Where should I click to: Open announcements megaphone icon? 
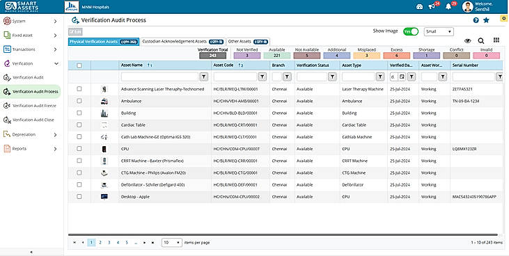click(x=432, y=6)
